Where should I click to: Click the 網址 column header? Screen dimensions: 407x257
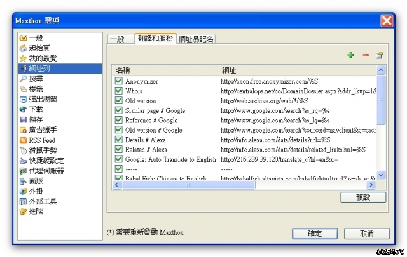pos(297,70)
